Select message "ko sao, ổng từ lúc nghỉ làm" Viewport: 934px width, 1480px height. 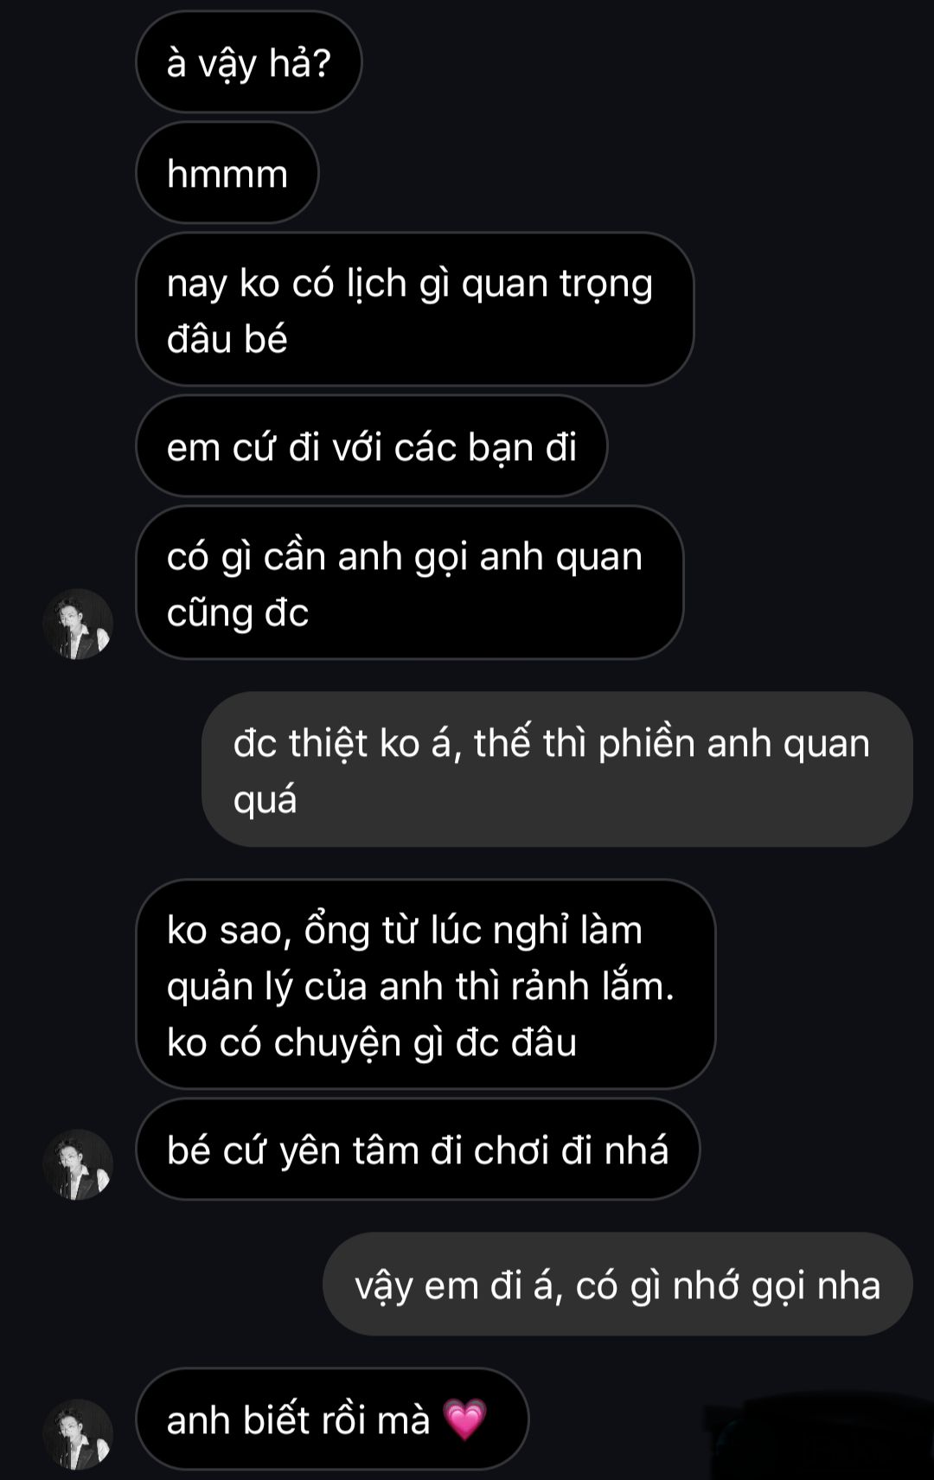click(425, 984)
